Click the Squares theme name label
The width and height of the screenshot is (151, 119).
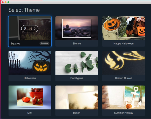(15, 44)
